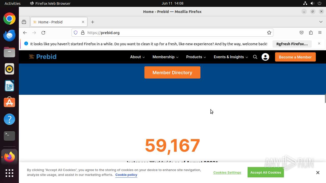Screen dimensions: 326x183
Task: Open the clock and calendar panel
Action: coord(172,3)
